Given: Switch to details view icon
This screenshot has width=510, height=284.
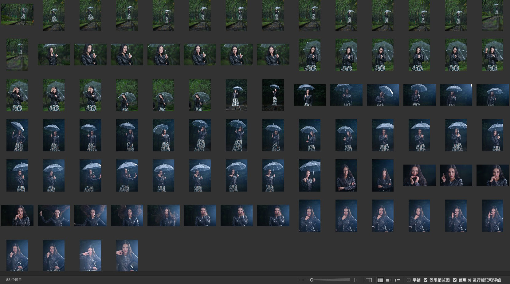Looking at the screenshot, I should (x=389, y=280).
